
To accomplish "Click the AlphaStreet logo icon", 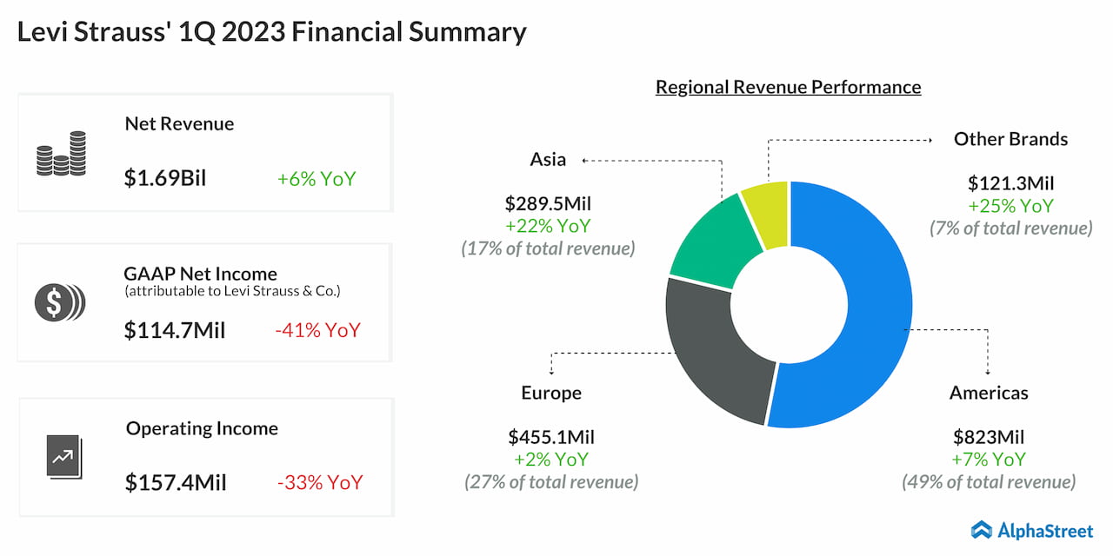I will pyautogui.click(x=982, y=530).
